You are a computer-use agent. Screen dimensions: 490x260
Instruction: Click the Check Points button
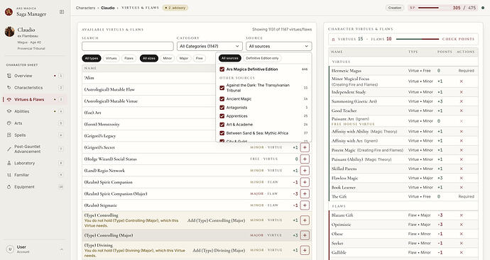point(458,39)
